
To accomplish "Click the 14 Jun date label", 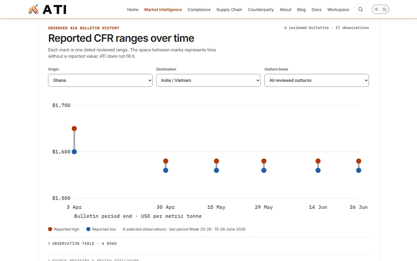I will click(318, 207).
